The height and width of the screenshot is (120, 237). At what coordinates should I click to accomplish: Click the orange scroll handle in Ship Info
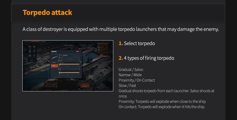[81, 62]
